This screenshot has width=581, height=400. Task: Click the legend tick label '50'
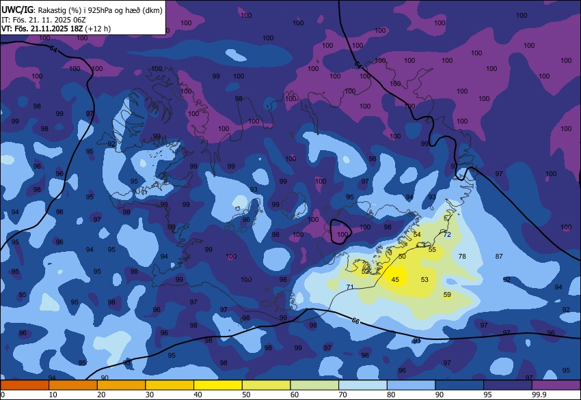246,395
